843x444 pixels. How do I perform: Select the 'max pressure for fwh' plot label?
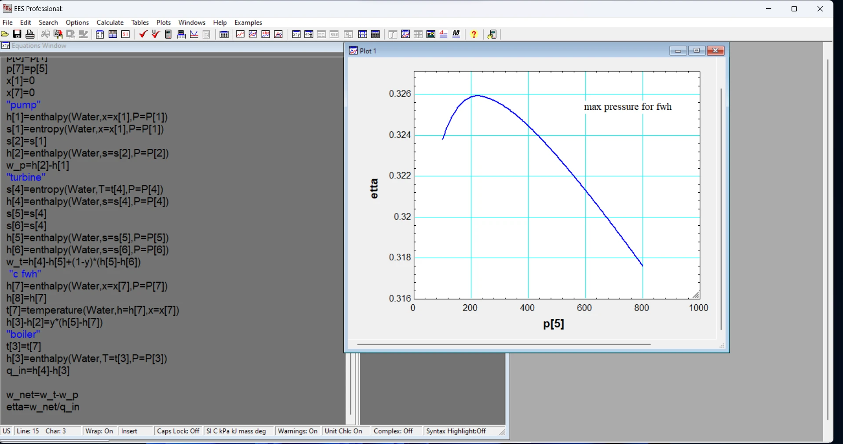tap(628, 107)
